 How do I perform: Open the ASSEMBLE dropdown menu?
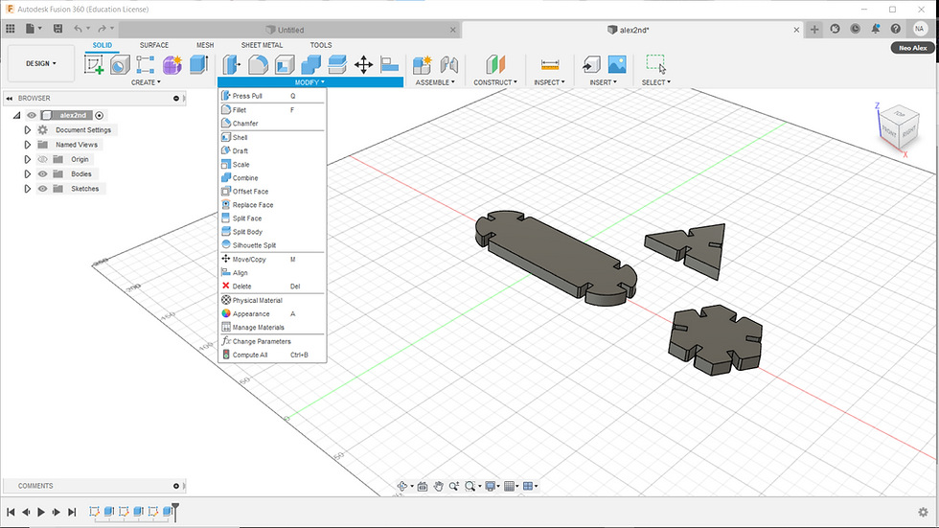click(x=435, y=82)
